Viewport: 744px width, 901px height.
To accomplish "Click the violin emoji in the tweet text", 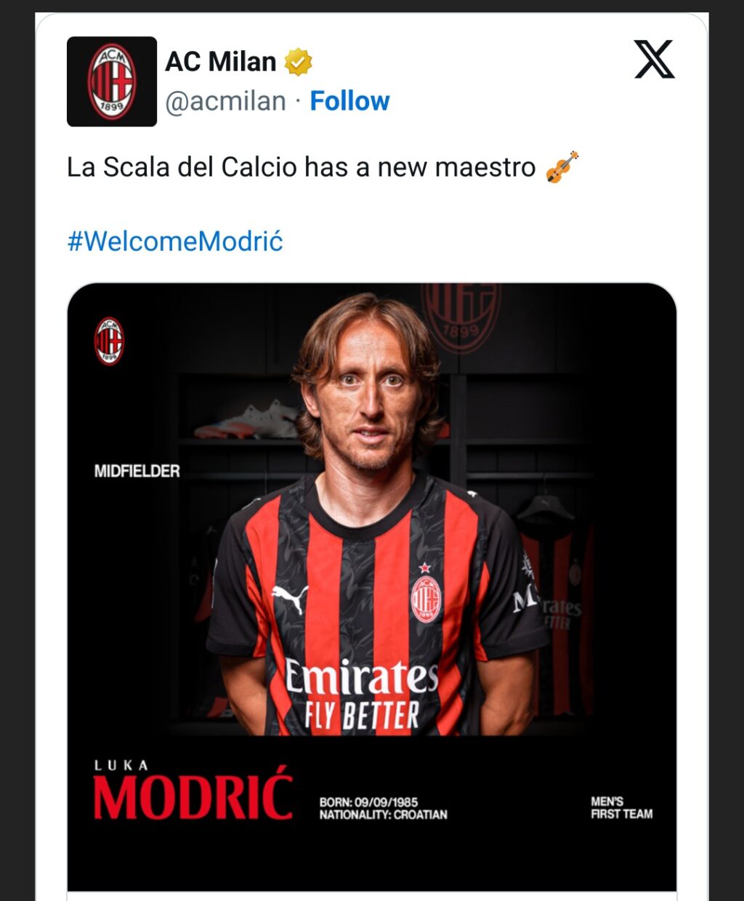I will [x=562, y=167].
